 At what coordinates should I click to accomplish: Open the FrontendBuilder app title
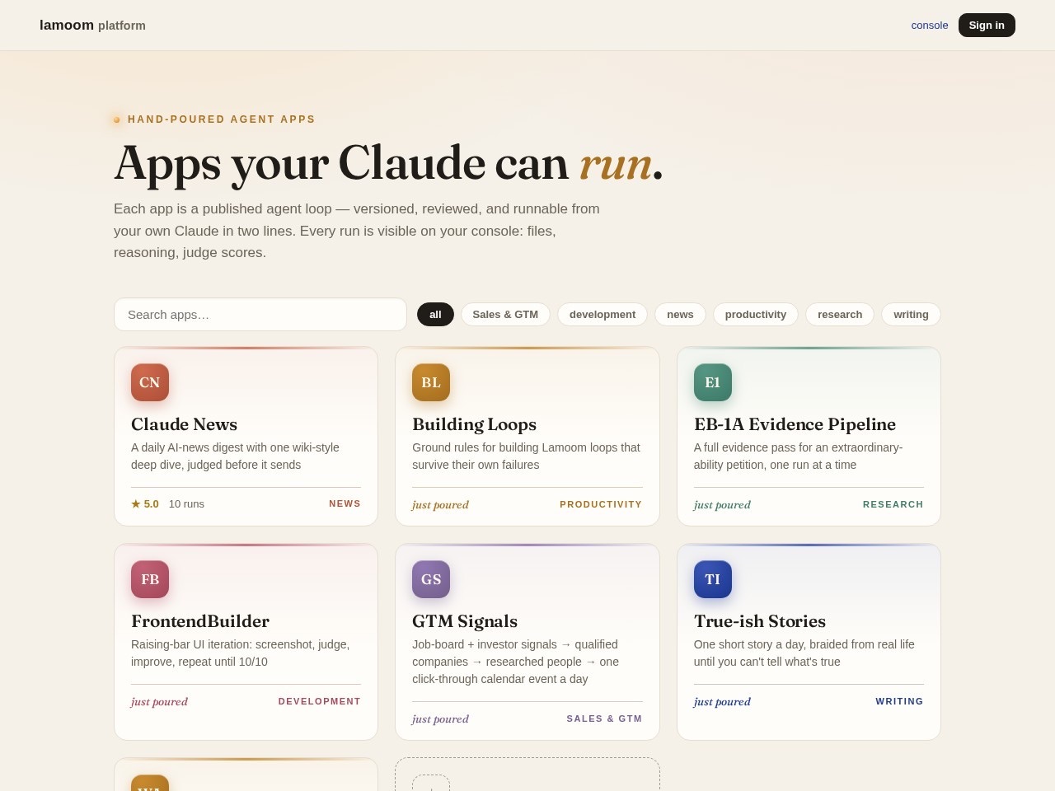(x=200, y=621)
